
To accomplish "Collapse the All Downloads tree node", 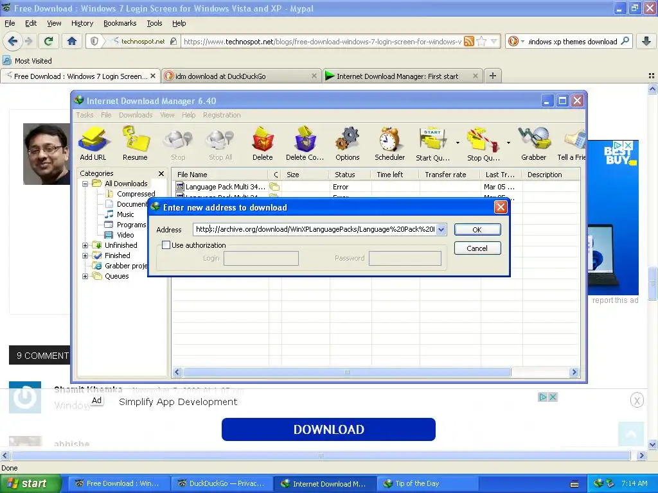I will 85,184.
